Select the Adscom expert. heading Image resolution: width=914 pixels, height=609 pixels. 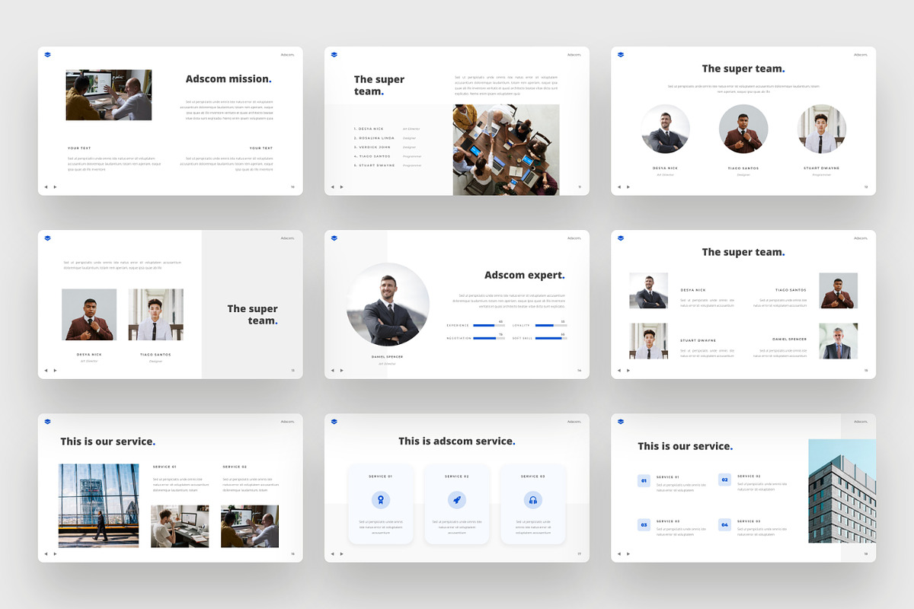pos(525,276)
